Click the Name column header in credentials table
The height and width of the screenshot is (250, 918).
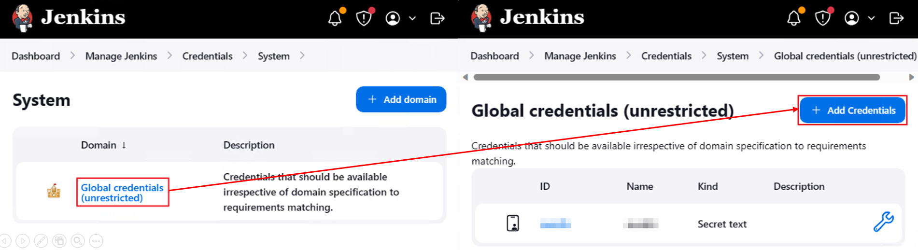pyautogui.click(x=640, y=186)
